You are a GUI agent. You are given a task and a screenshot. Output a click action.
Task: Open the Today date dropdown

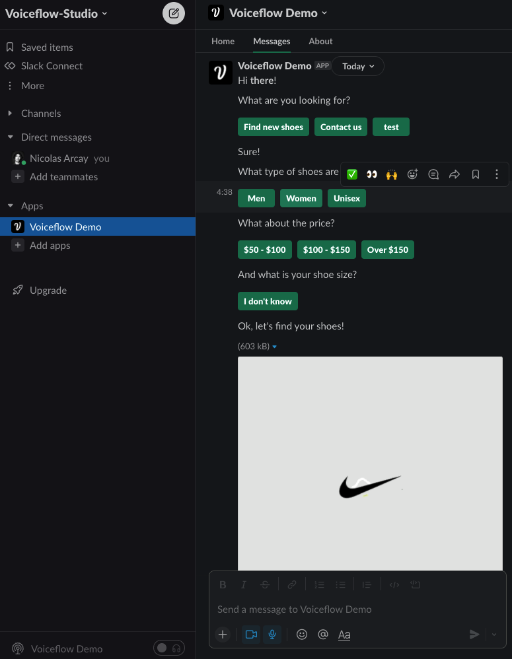pyautogui.click(x=357, y=66)
